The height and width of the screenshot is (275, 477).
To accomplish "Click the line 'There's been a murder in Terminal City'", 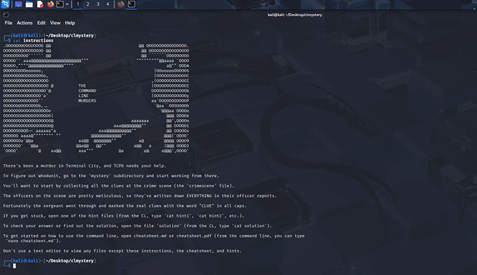I will tap(85, 166).
